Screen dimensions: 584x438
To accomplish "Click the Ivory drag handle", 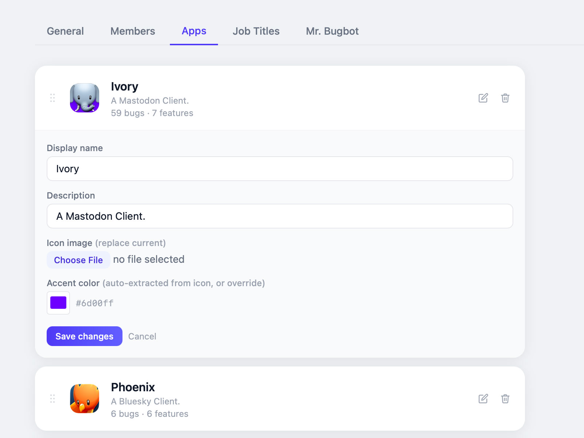I will click(x=52, y=98).
